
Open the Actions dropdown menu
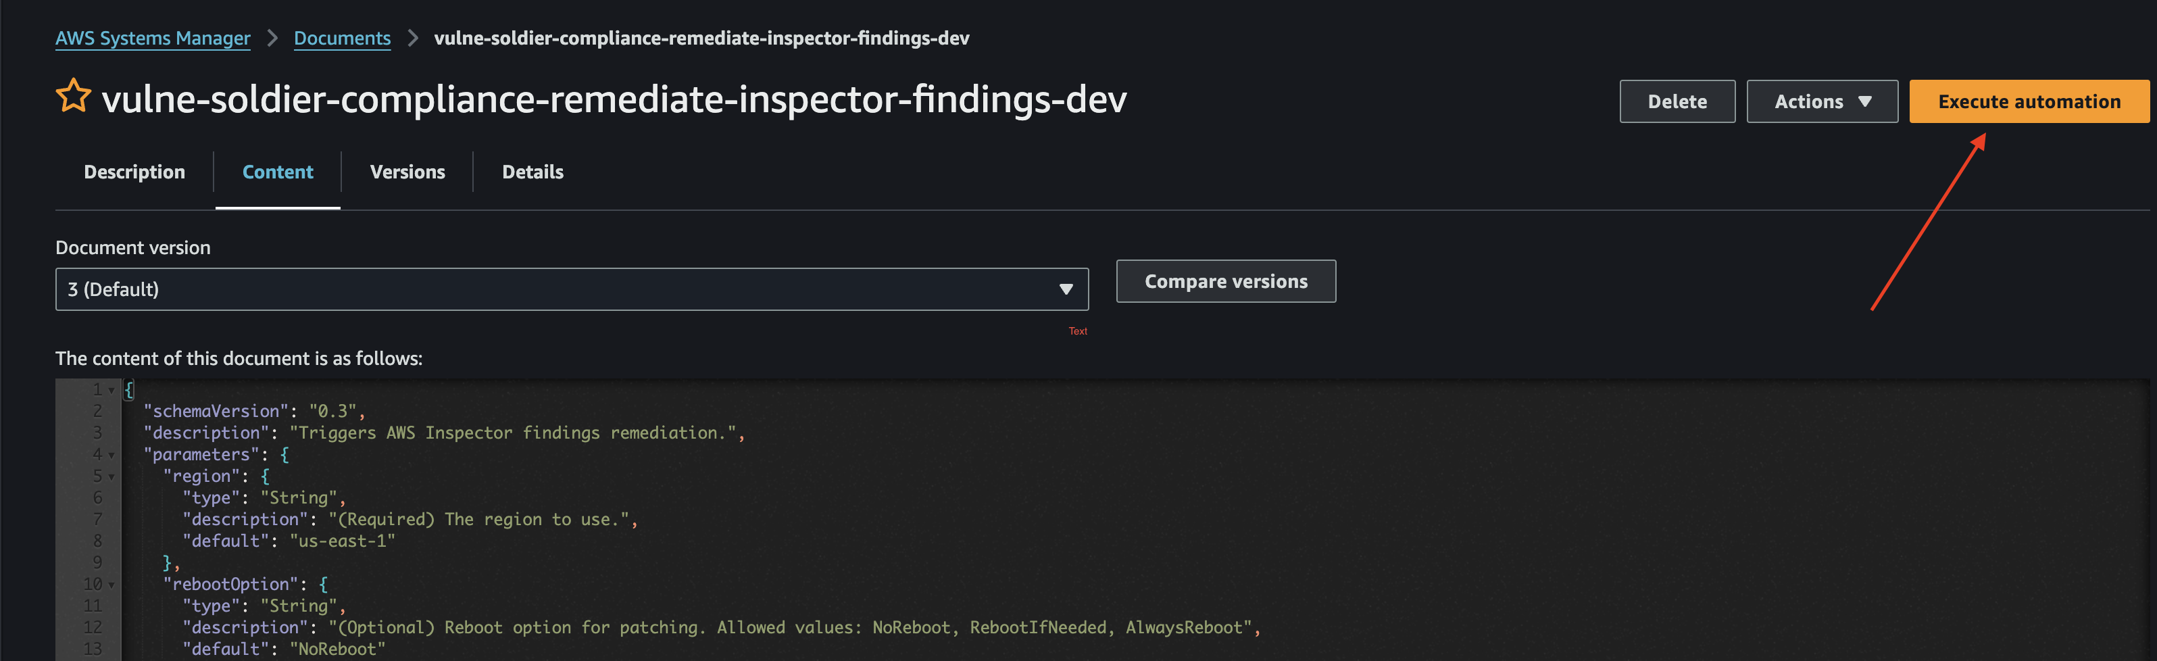[1821, 101]
